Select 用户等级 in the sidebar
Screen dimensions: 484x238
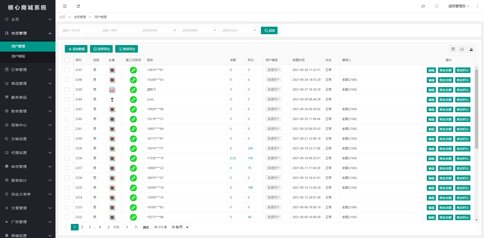coord(28,56)
